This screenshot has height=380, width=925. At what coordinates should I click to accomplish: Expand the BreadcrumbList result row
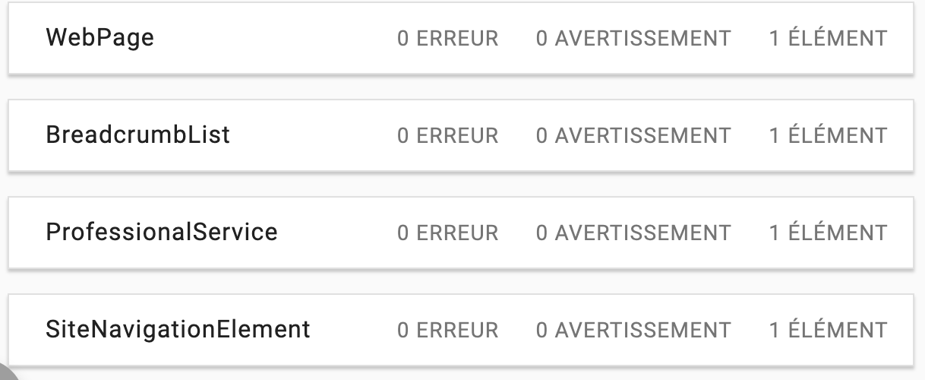(x=304, y=135)
